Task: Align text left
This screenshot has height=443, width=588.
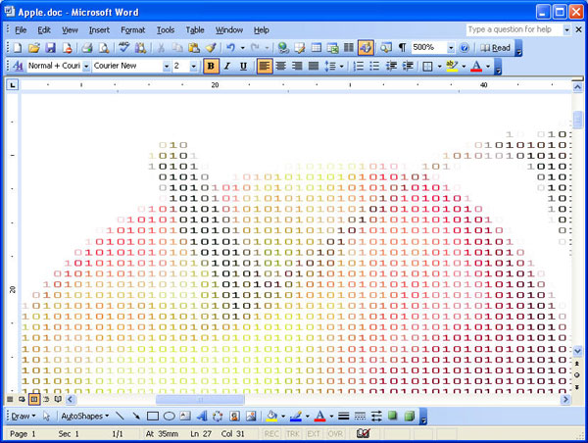Action: pyautogui.click(x=264, y=66)
